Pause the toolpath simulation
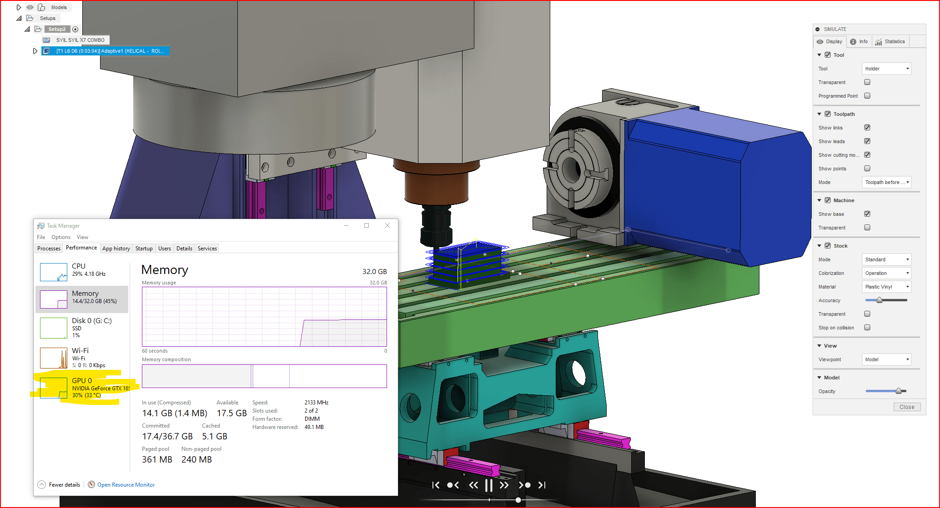The image size is (940, 508). coord(489,485)
